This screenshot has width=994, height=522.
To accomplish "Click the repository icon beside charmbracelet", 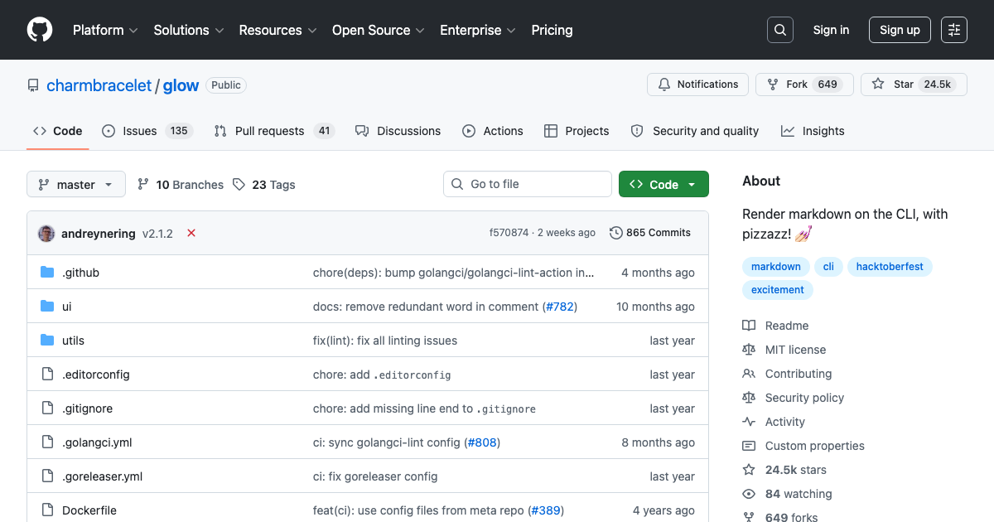I will [x=33, y=85].
